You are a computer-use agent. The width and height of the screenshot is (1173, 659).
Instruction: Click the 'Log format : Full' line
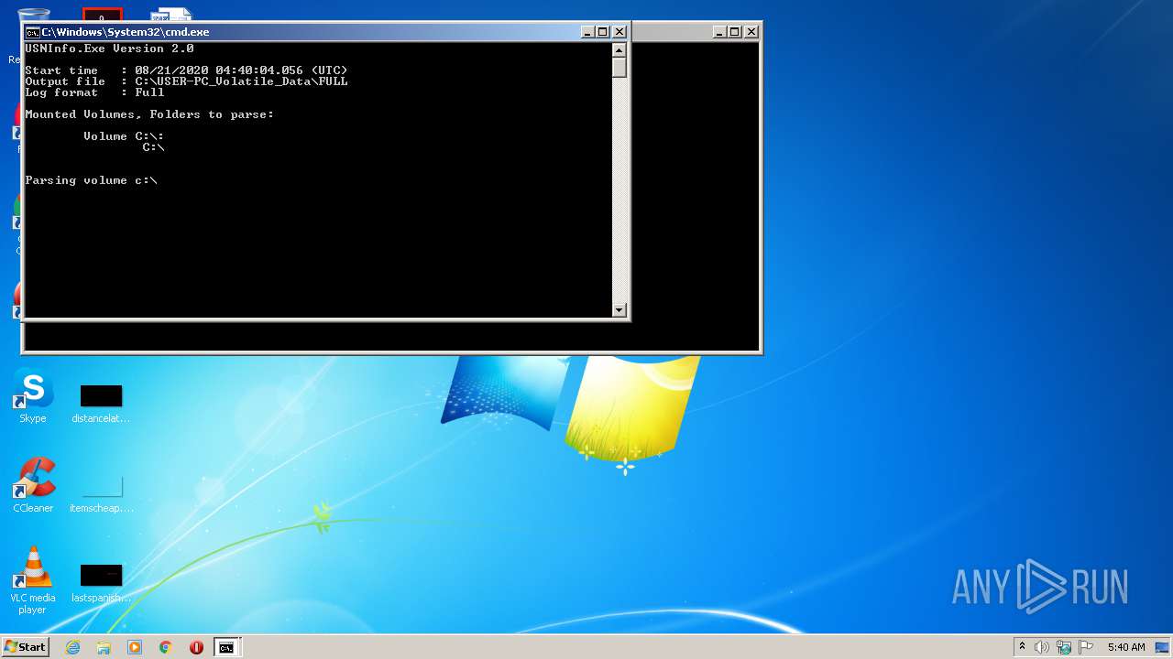tap(94, 92)
